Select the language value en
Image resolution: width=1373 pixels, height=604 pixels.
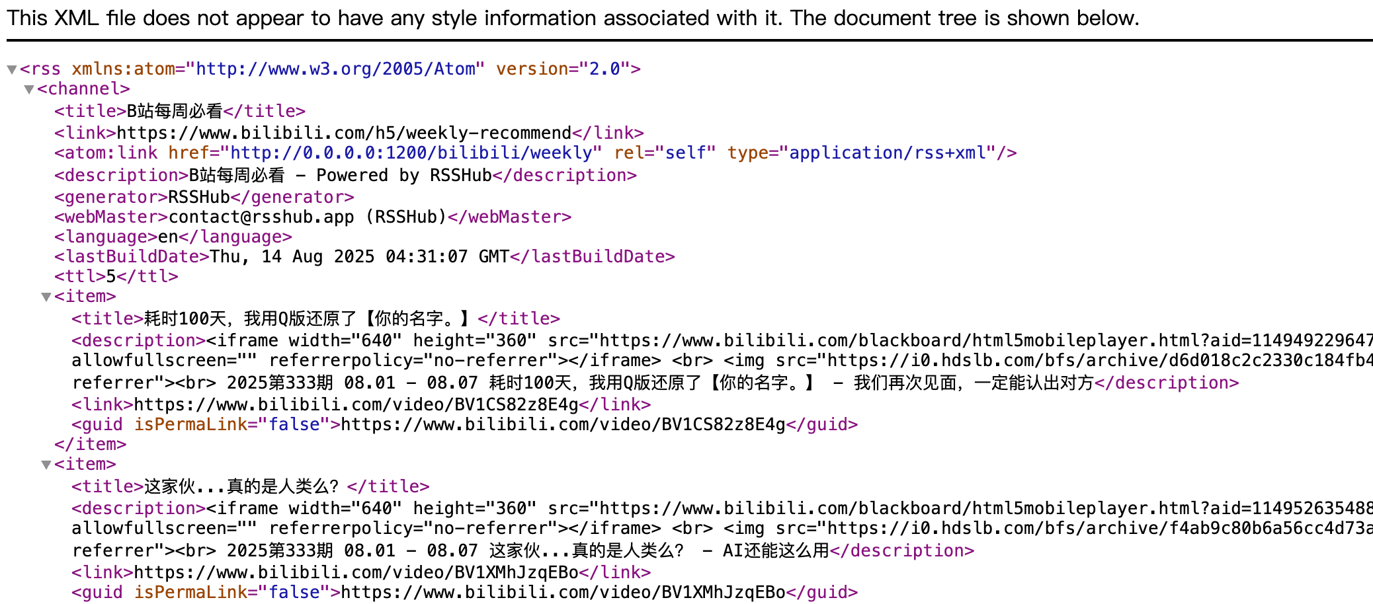[168, 237]
